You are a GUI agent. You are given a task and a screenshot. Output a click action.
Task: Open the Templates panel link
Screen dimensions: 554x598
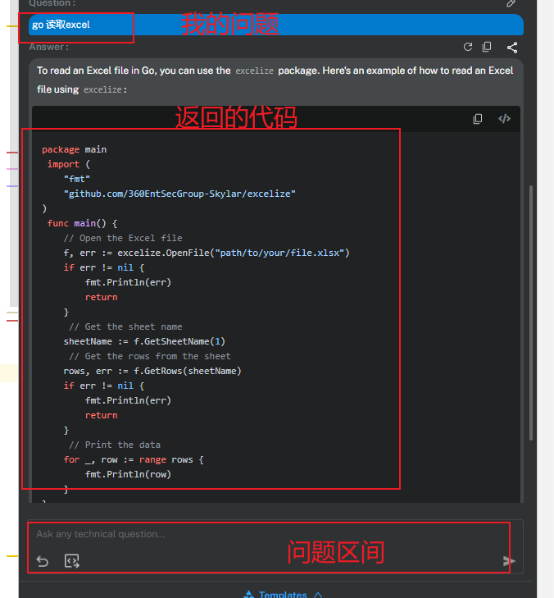tap(283, 594)
